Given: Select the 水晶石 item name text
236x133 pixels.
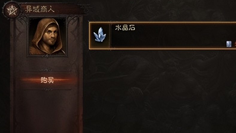Looking at the screenshot, I should (125, 28).
